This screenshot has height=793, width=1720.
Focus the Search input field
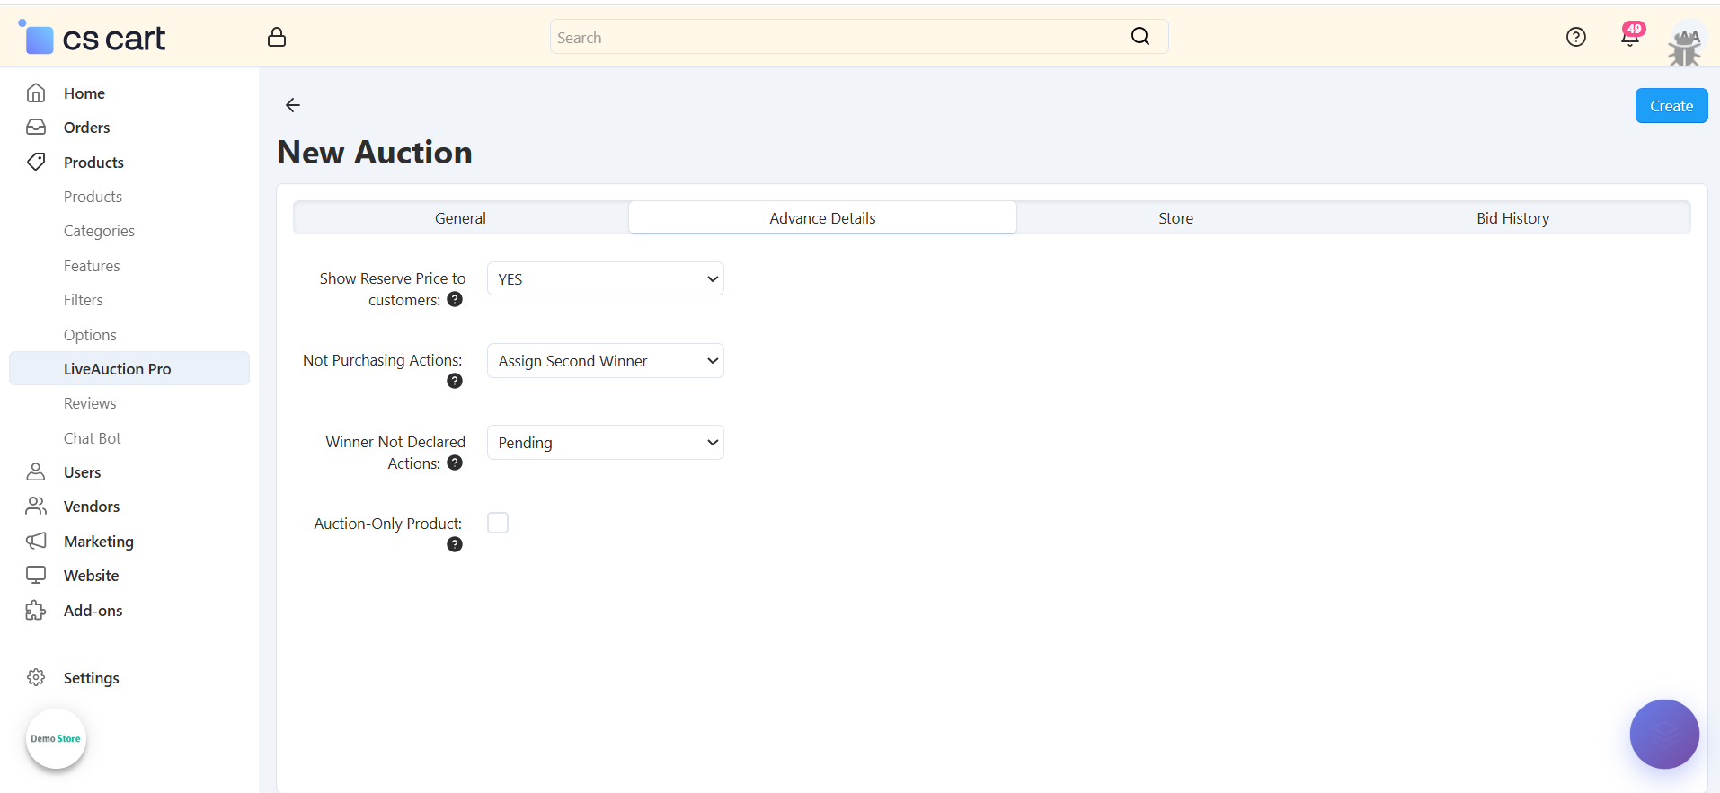pos(836,38)
